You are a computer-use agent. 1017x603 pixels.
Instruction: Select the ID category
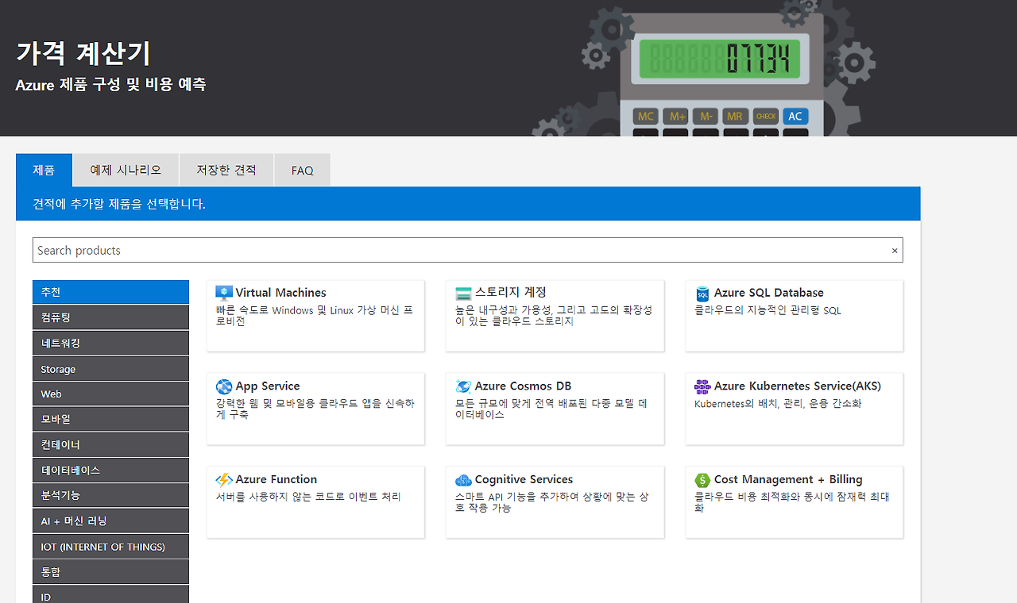110,595
